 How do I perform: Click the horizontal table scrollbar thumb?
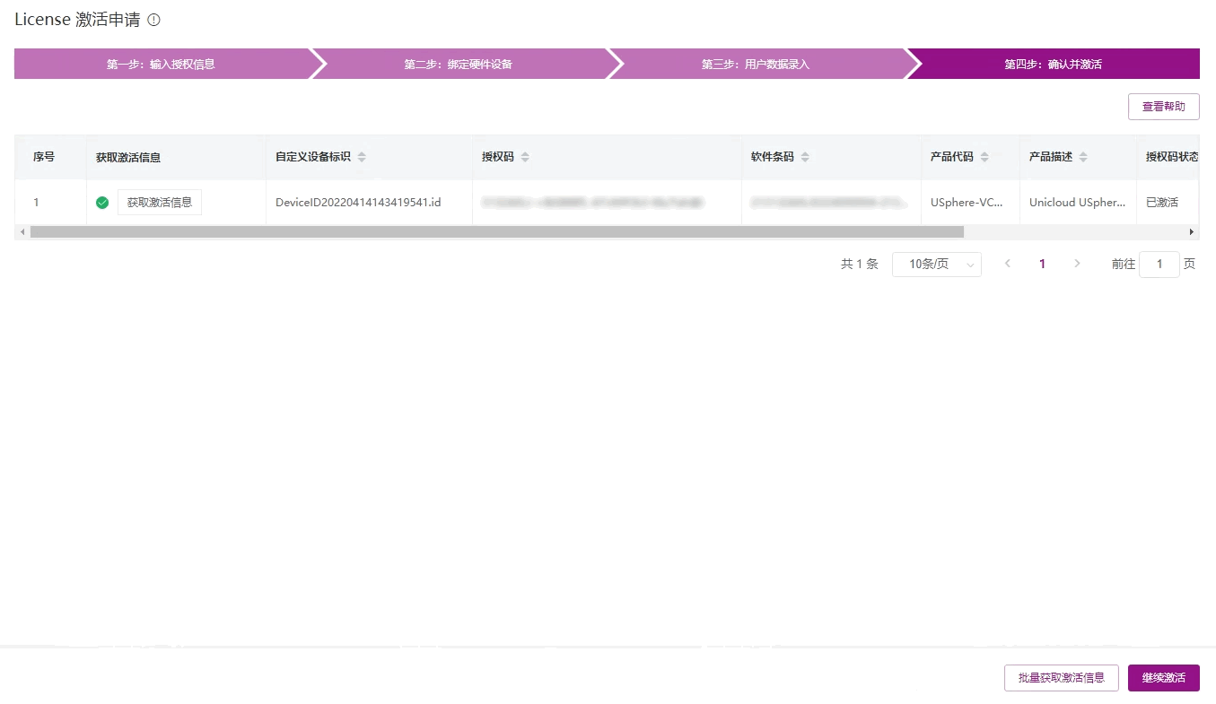496,231
